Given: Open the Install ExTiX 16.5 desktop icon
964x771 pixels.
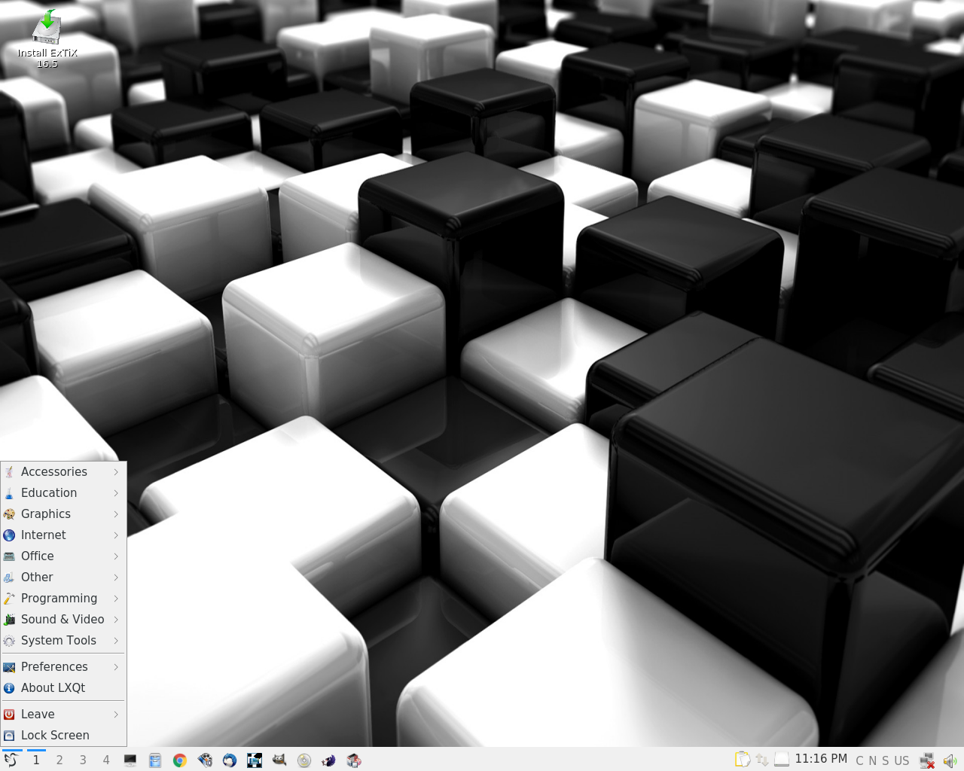Looking at the screenshot, I should coord(47,38).
